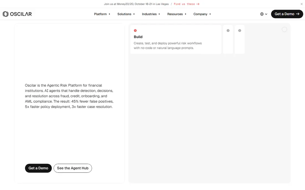Screen dimensions: 305x190
Task: Select the step 2 collapsed tab
Action: (228, 39)
